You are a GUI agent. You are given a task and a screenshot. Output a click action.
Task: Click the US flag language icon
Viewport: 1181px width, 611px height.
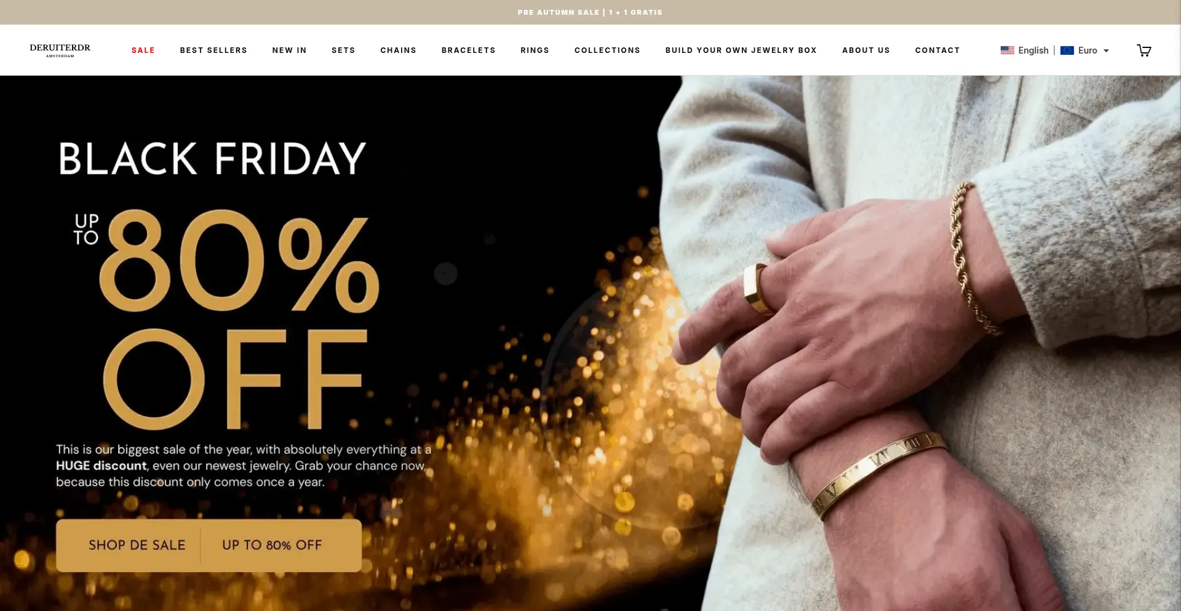click(x=1007, y=50)
